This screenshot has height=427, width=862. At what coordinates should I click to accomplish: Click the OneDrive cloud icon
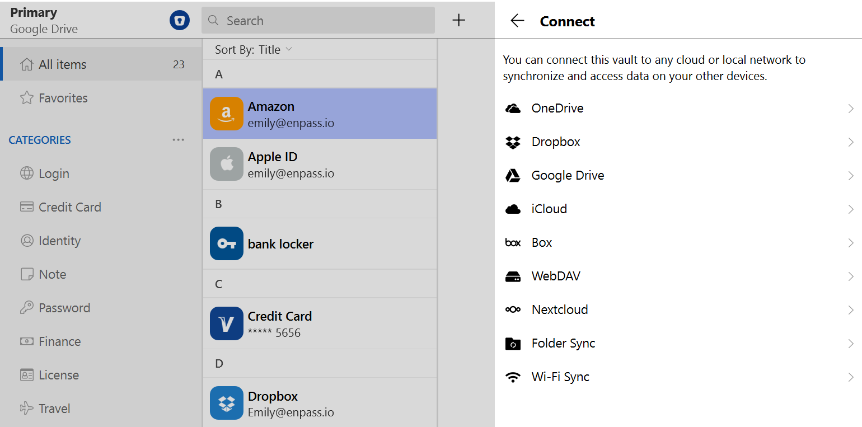[x=513, y=109]
